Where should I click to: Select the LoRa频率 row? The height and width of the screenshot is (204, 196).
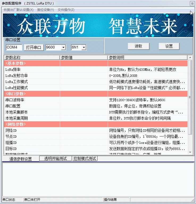96,69
